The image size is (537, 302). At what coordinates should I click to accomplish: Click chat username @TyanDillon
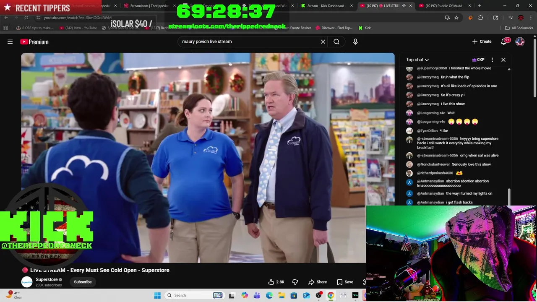(x=427, y=131)
